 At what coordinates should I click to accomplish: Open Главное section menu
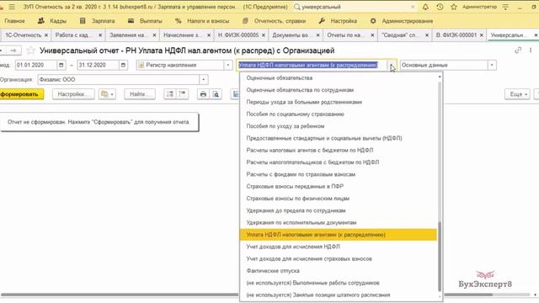pos(14,21)
